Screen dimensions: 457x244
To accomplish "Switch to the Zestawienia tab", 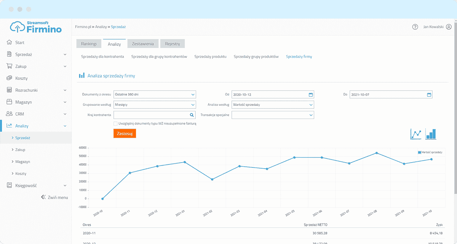I will tap(143, 44).
